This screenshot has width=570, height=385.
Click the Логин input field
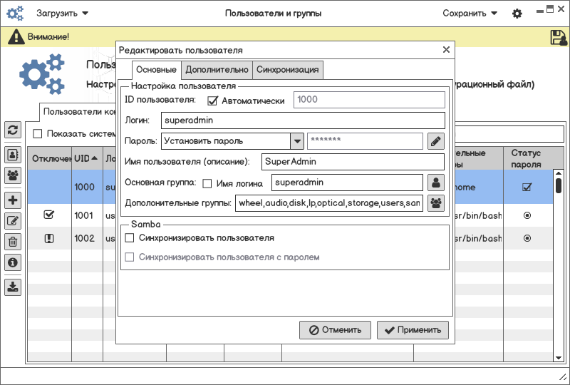pos(303,120)
